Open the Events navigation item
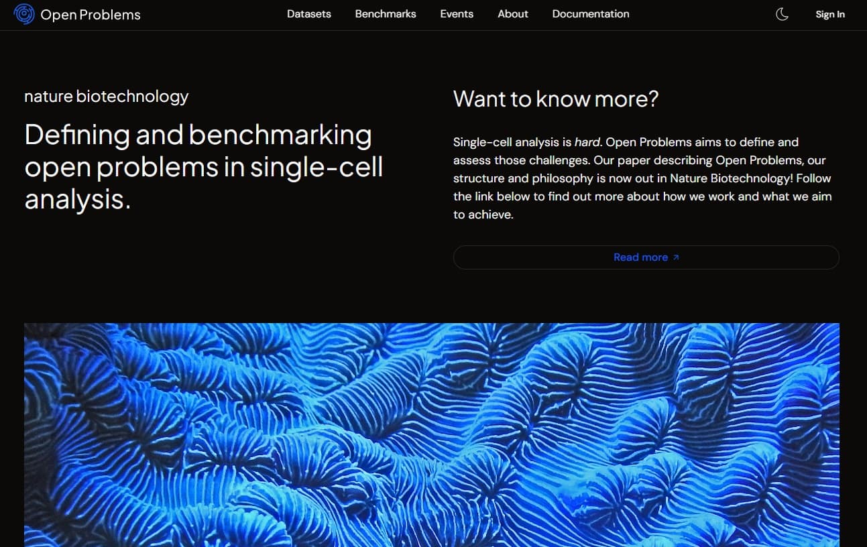The height and width of the screenshot is (547, 867). point(457,14)
